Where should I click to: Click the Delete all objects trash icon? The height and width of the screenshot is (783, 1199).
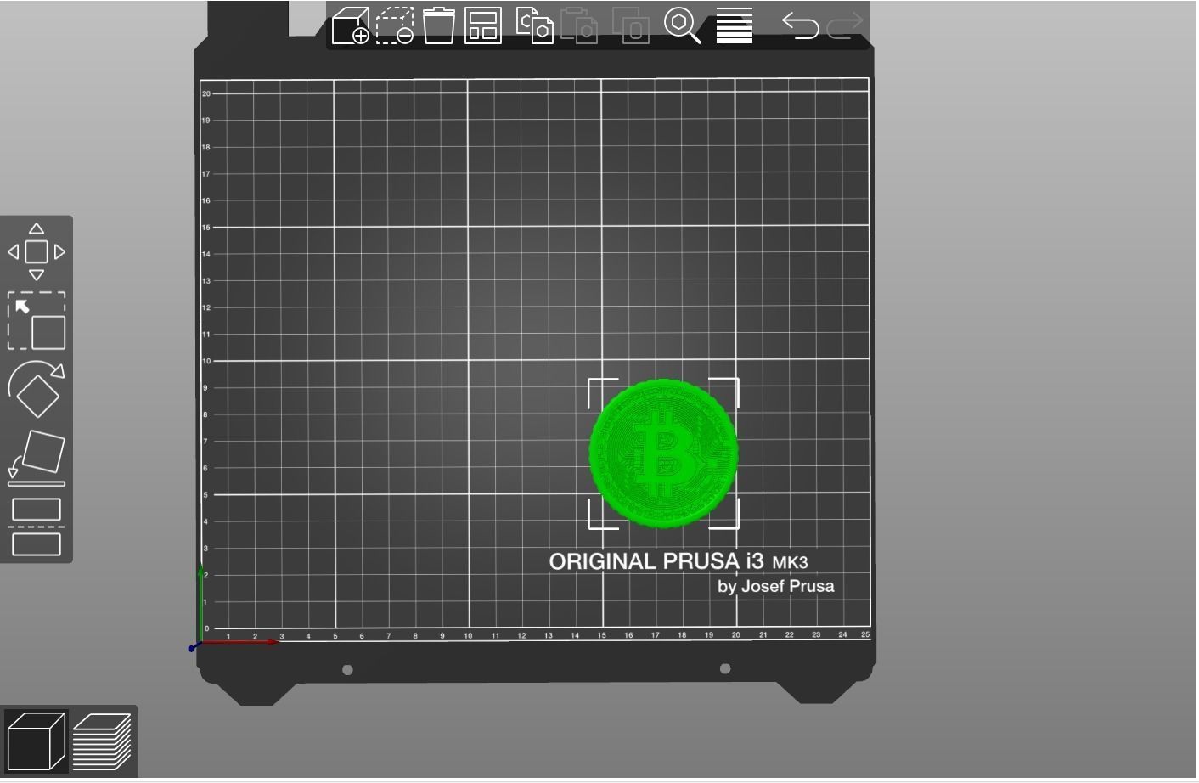point(440,26)
